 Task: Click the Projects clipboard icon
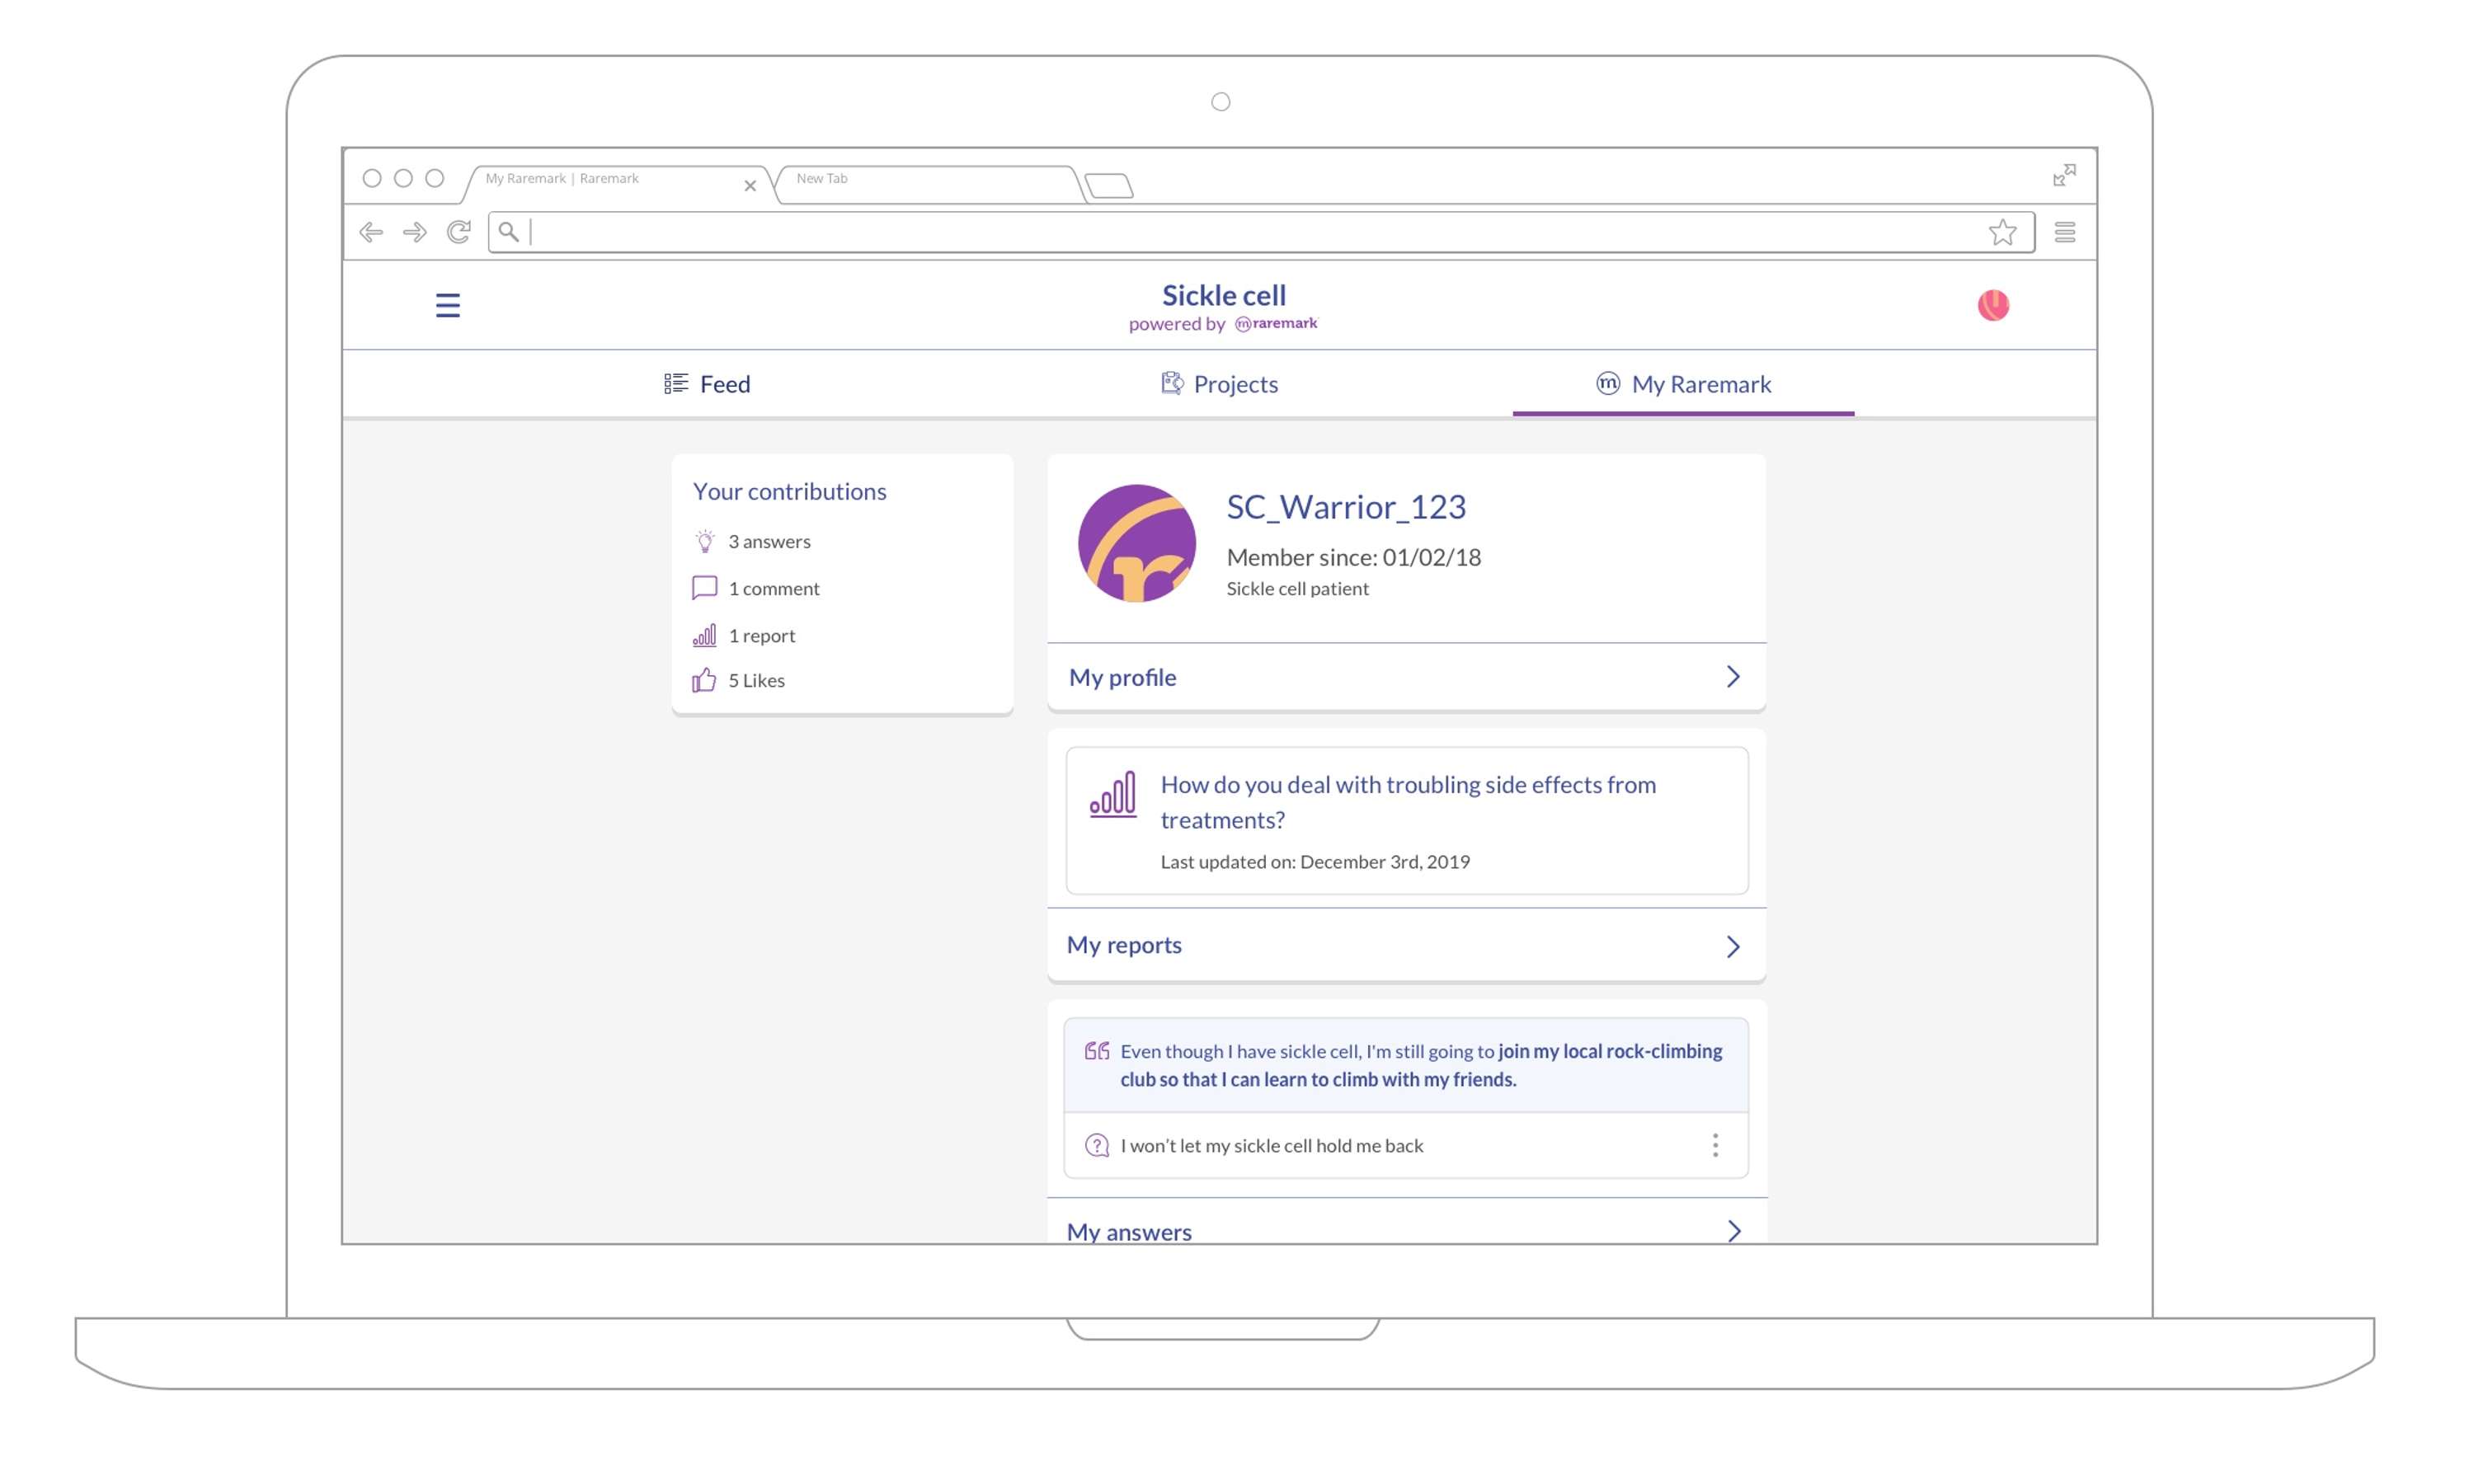click(1171, 383)
